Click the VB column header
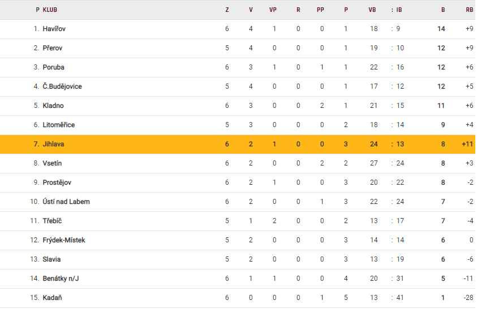 click(372, 10)
